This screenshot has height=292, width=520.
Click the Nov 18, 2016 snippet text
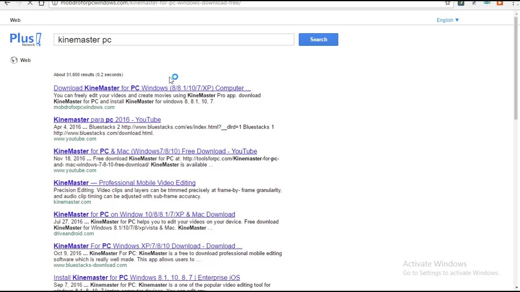pyautogui.click(x=166, y=161)
